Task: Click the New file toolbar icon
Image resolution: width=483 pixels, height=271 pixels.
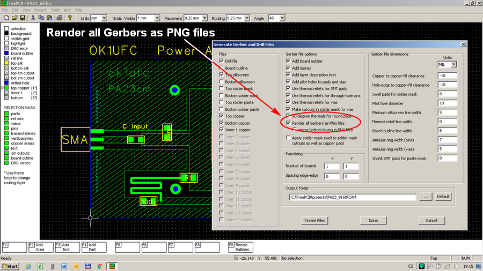Action: coord(6,18)
